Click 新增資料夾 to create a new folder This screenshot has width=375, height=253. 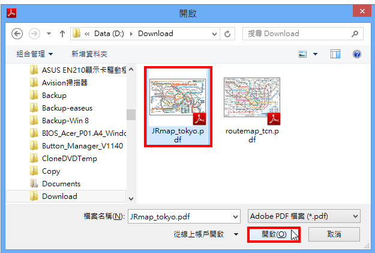pos(89,54)
